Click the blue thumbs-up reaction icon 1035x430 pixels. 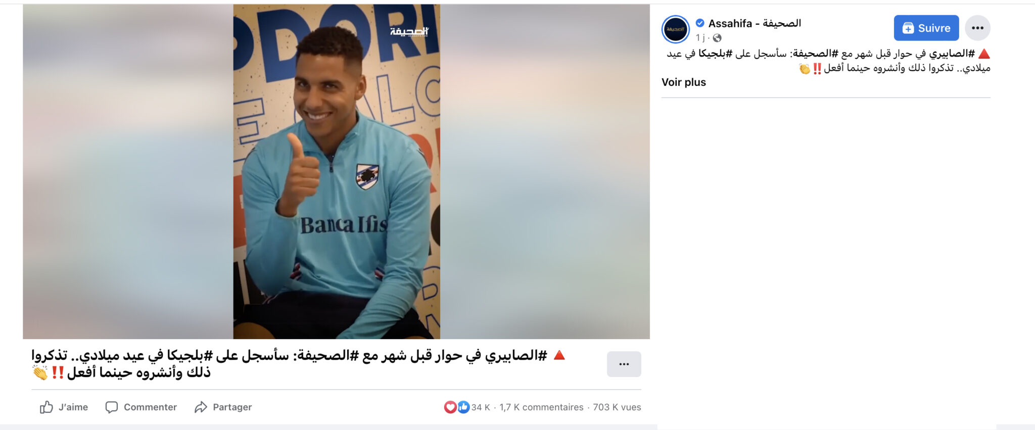[x=463, y=407]
